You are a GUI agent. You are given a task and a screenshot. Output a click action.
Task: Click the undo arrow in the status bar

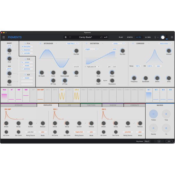tap(156, 141)
